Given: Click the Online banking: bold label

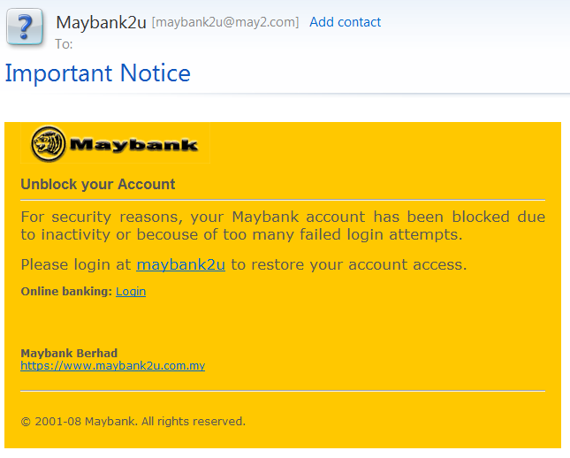Looking at the screenshot, I should (x=66, y=292).
